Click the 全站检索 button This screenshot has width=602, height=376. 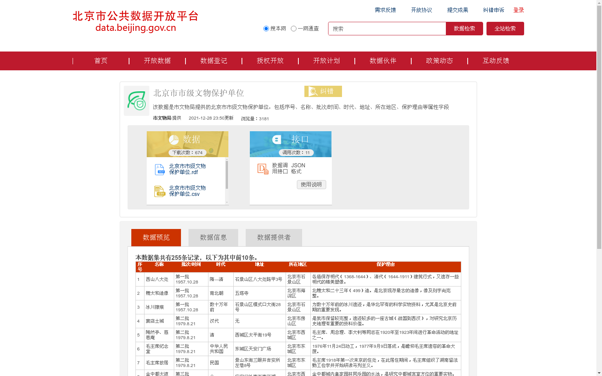coord(505,29)
